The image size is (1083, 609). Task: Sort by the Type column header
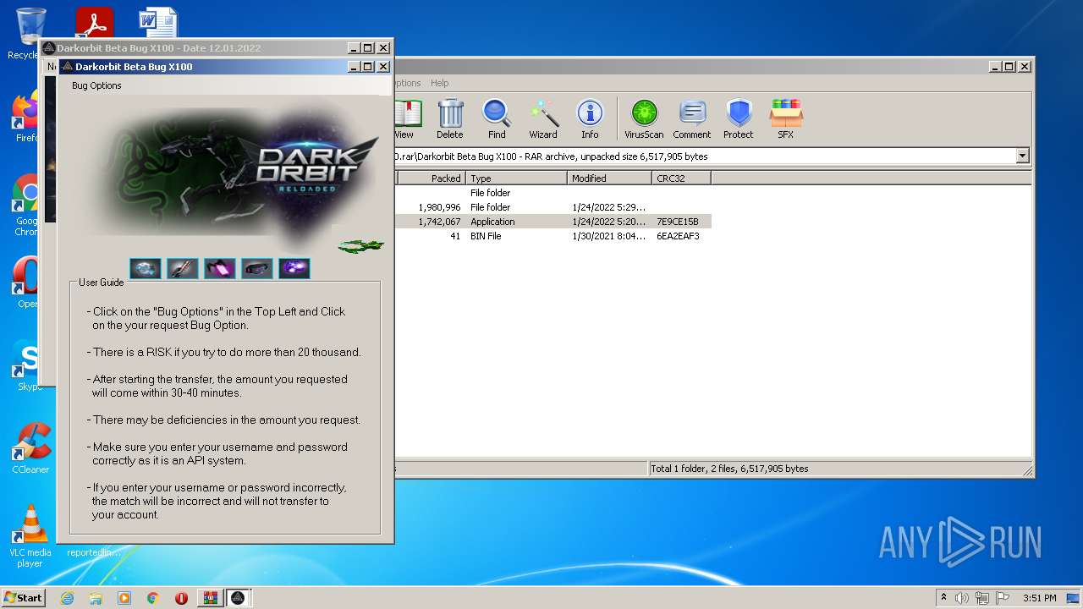(516, 178)
